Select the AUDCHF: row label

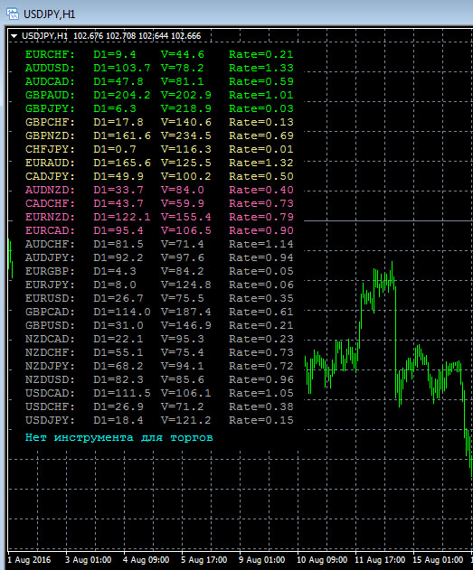pyautogui.click(x=50, y=244)
